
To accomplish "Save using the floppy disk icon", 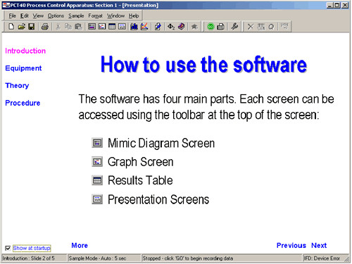I will coord(32,27).
